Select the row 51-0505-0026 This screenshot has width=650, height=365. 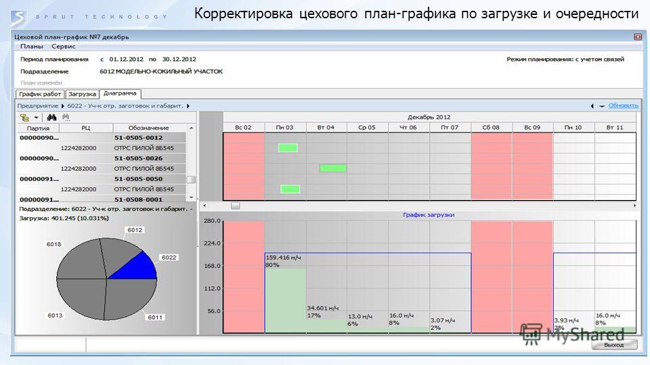(x=101, y=158)
